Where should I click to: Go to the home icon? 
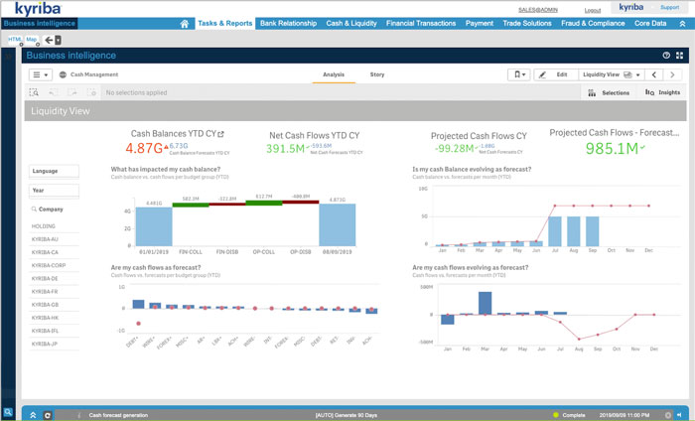tap(185, 24)
